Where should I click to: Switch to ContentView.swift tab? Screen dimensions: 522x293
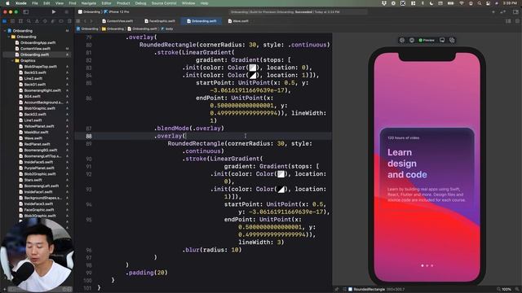[117, 21]
